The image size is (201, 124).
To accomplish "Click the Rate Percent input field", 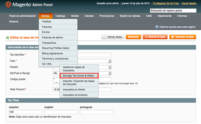I will (x=82, y=89).
